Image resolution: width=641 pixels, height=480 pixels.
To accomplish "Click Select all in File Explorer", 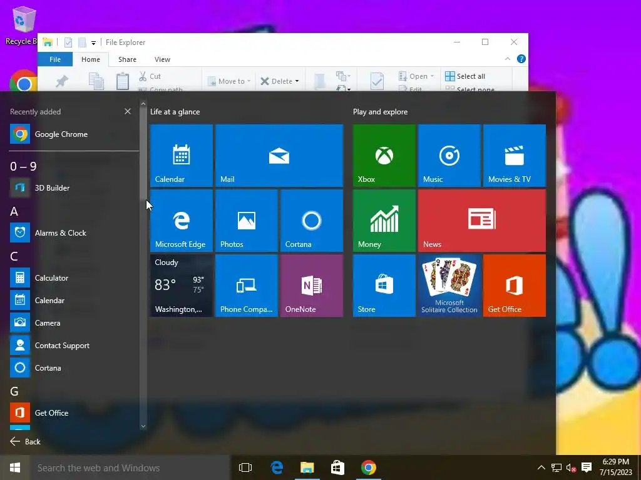I will 465,76.
